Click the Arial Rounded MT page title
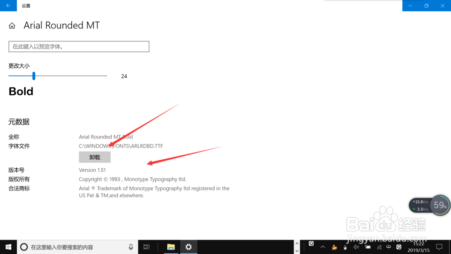451x254 pixels. [61, 25]
